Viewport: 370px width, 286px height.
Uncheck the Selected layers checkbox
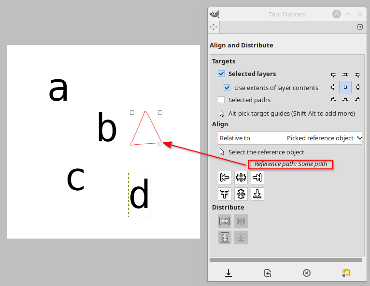(221, 74)
